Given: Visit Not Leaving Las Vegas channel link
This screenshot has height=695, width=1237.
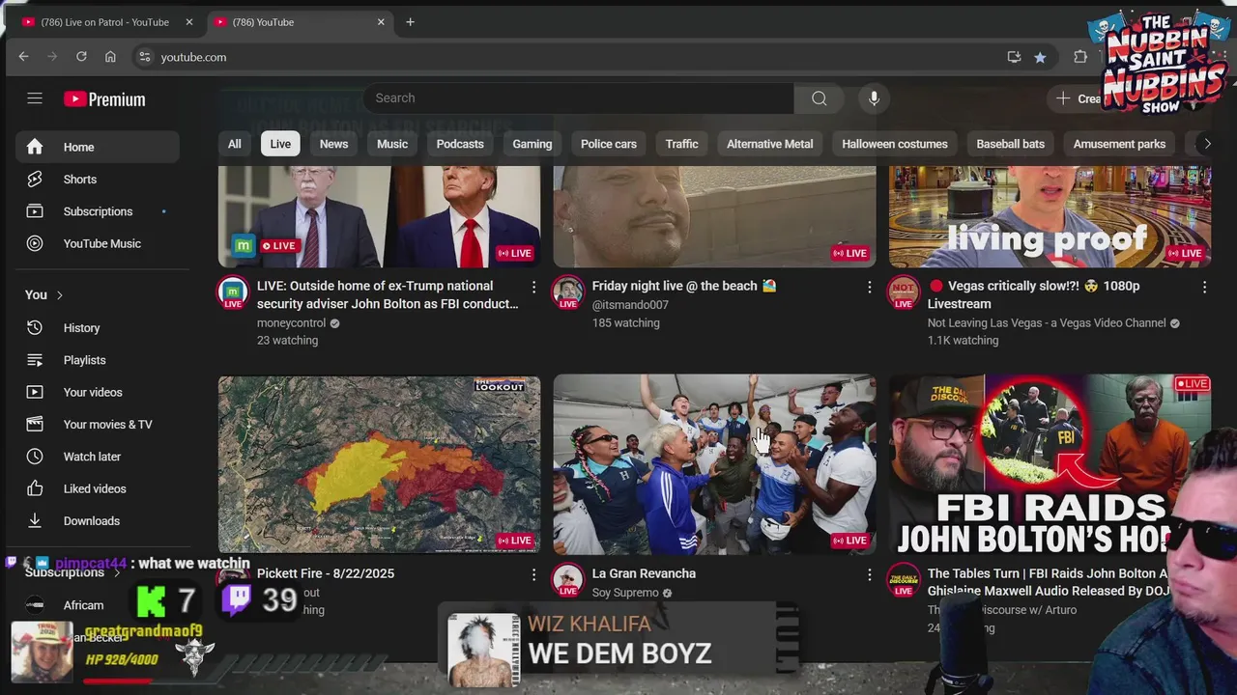Looking at the screenshot, I should click(1047, 323).
